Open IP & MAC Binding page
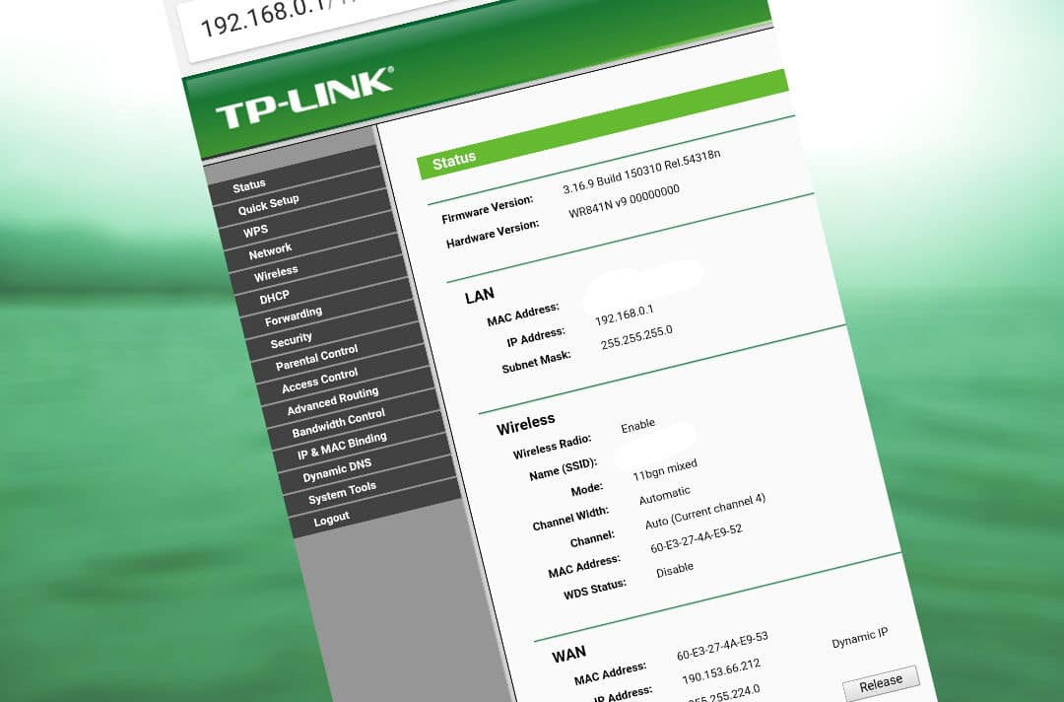This screenshot has width=1064, height=702. click(342, 447)
